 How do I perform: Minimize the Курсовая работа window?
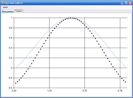pos(122,3)
